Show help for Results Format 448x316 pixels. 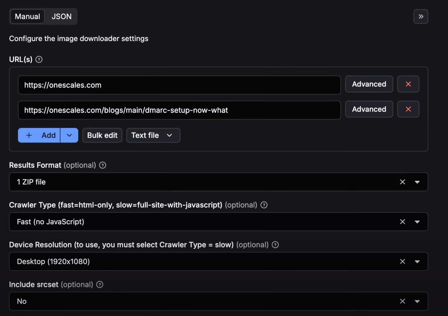(x=103, y=165)
